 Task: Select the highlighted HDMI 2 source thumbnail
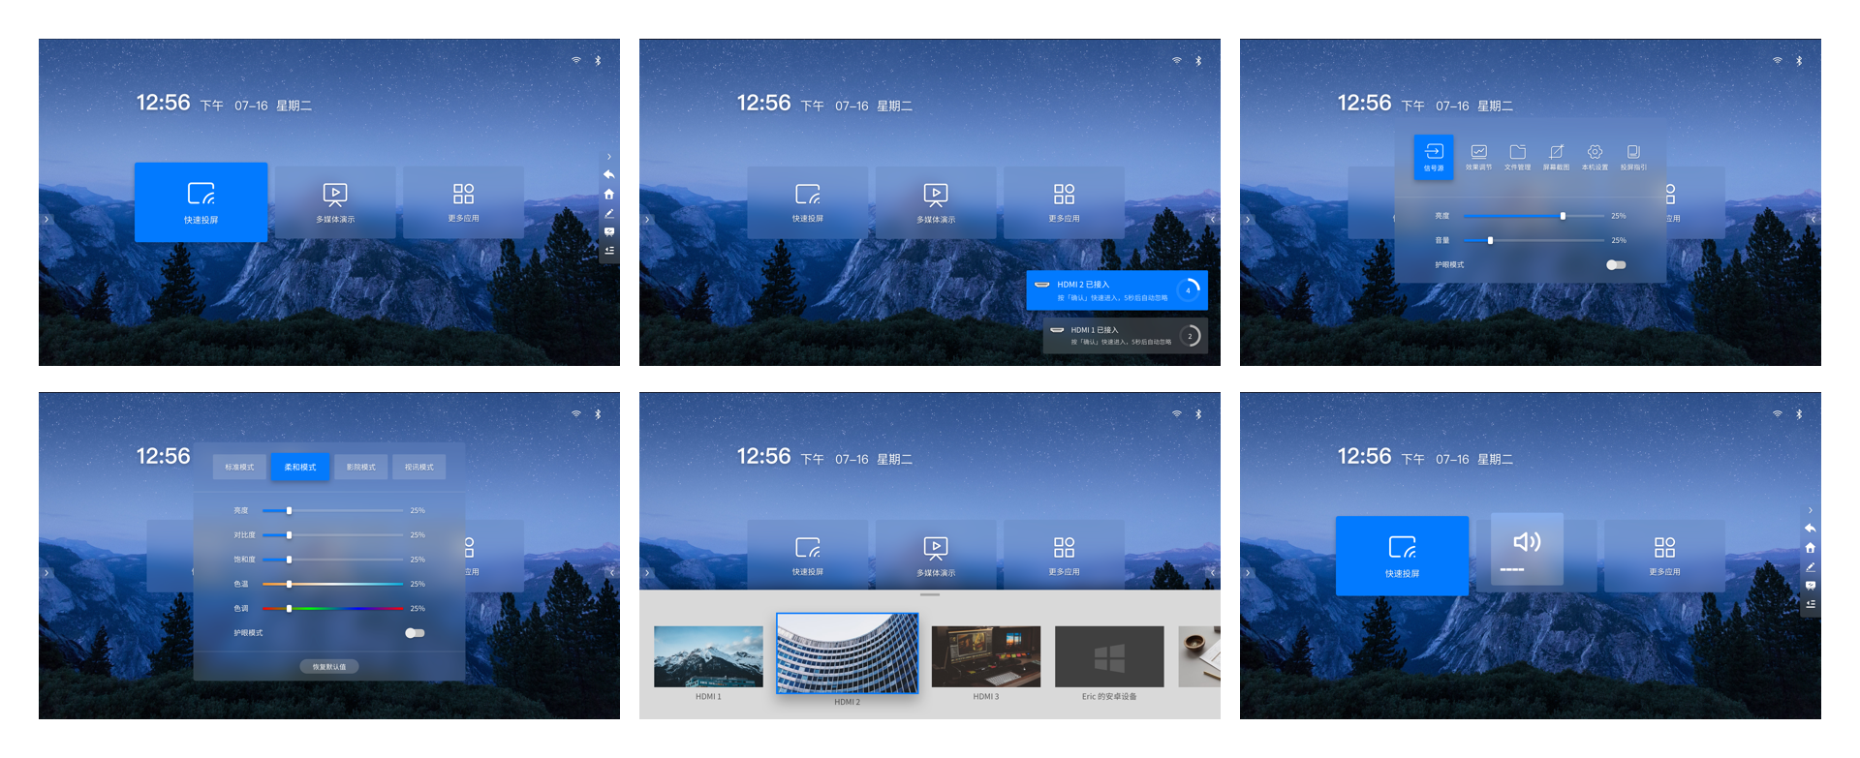(848, 653)
